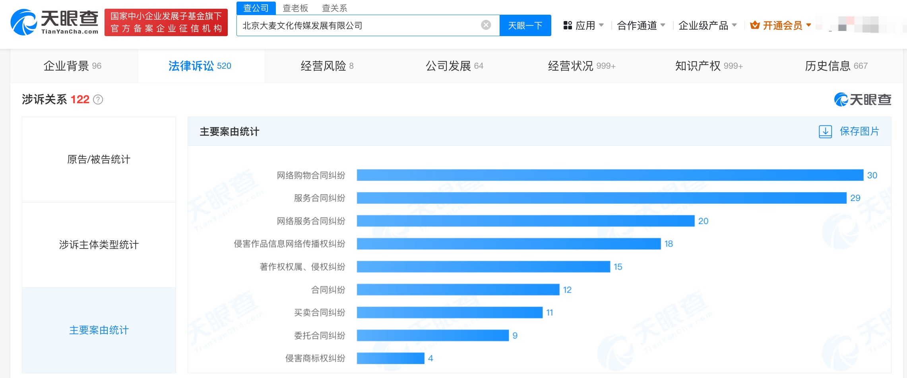The width and height of the screenshot is (907, 378).
Task: Click the 天眼一下 search button
Action: click(525, 25)
